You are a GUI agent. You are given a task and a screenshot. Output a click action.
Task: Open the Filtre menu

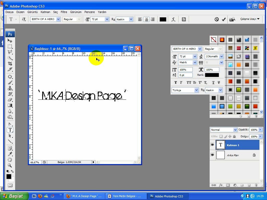pyautogui.click(x=64, y=12)
